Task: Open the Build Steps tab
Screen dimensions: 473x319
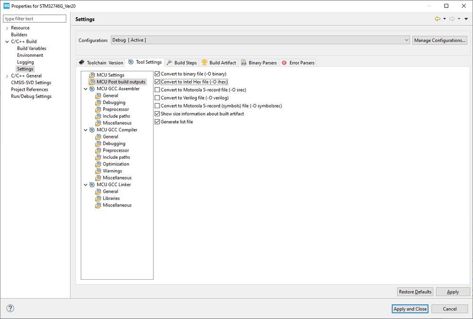Action: [x=182, y=63]
